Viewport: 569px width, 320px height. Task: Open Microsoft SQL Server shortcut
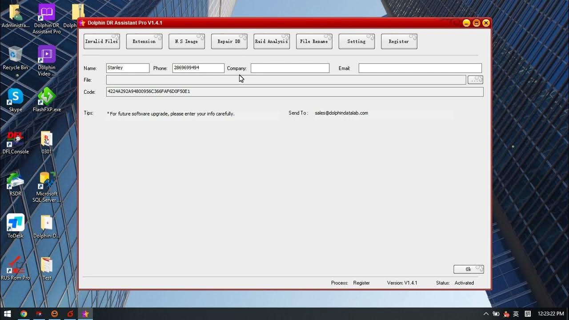click(x=47, y=187)
